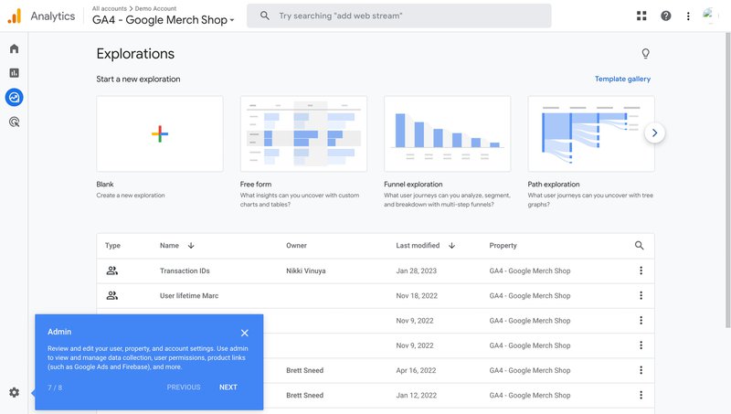Image resolution: width=731 pixels, height=414 pixels.
Task: Close the Admin tour popup
Action: point(244,333)
